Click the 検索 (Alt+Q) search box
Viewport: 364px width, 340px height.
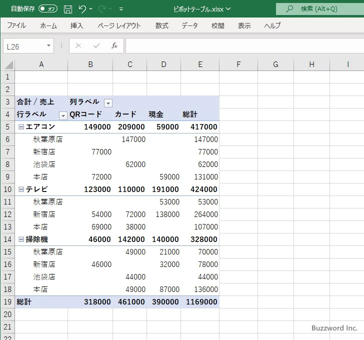pyautogui.click(x=320, y=9)
